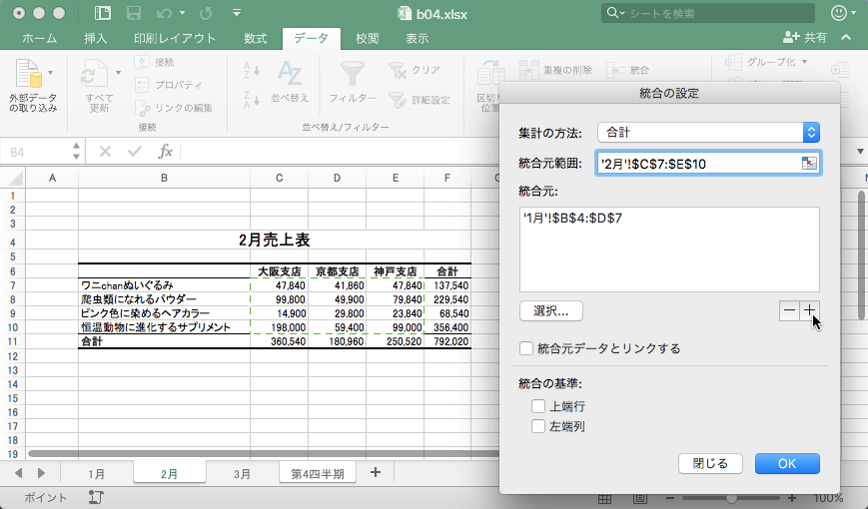Click the 重複の削除 icon
Screen dimensions: 868x509
[528, 70]
